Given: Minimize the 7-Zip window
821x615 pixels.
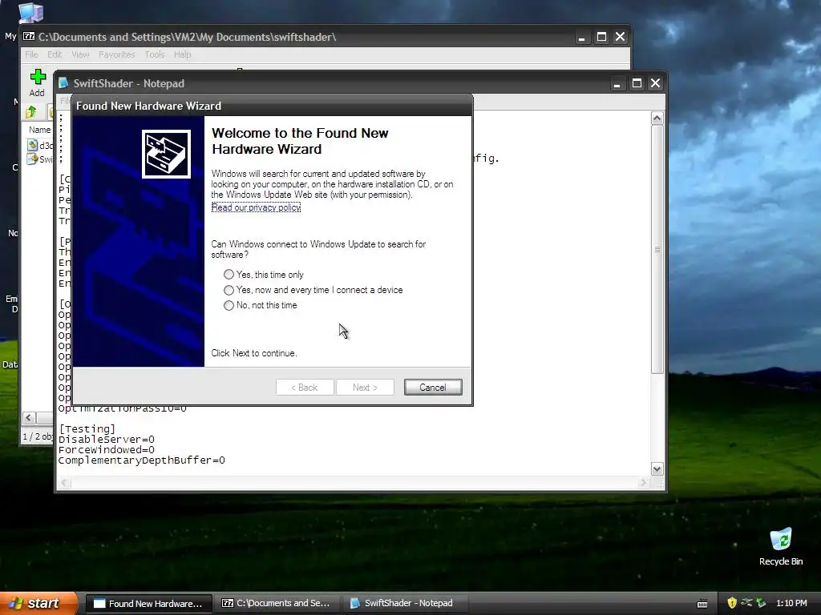Looking at the screenshot, I should (x=582, y=37).
